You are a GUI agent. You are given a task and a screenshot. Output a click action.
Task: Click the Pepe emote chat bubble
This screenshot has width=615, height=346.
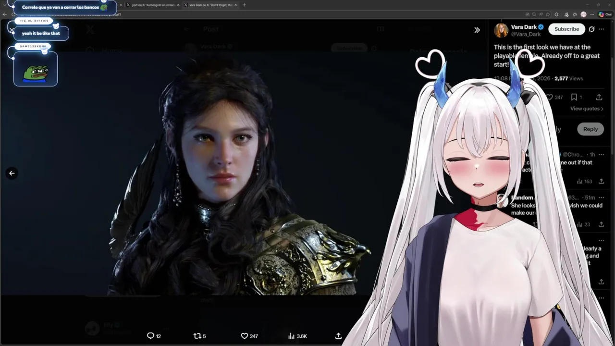[36, 69]
